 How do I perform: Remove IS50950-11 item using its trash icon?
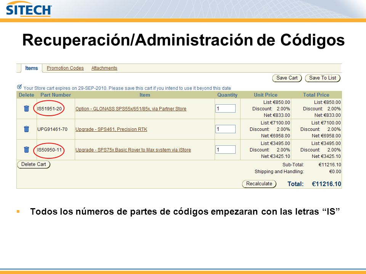click(26, 149)
